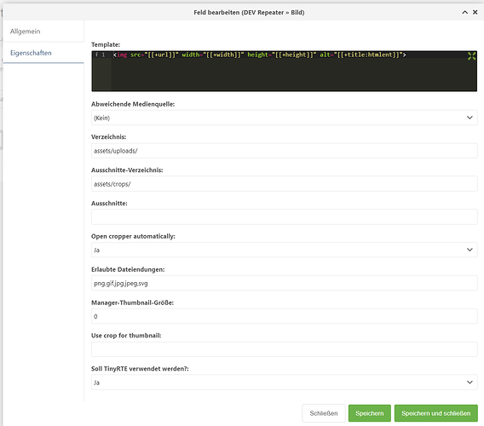Screen dimensions: 484x426
Task: Click the green Speichern button
Action: click(370, 413)
